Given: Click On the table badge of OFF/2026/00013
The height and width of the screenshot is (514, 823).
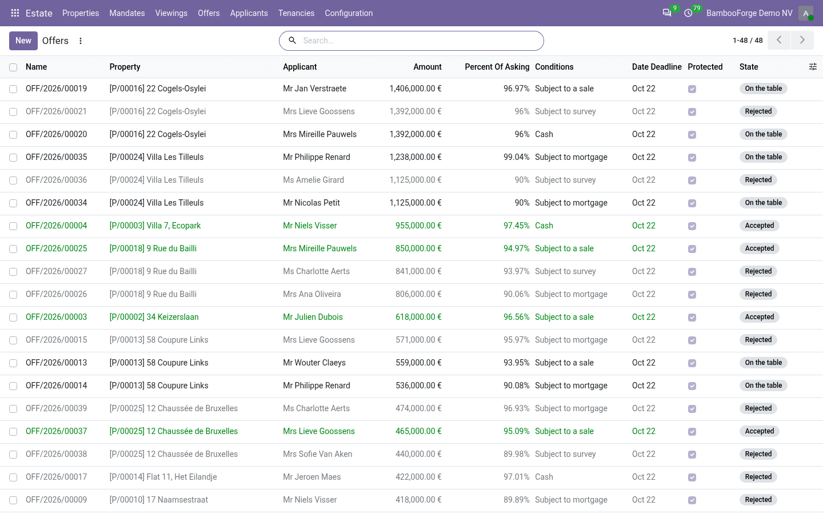Looking at the screenshot, I should pos(764,363).
